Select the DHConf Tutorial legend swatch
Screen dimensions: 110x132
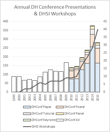point(27,113)
